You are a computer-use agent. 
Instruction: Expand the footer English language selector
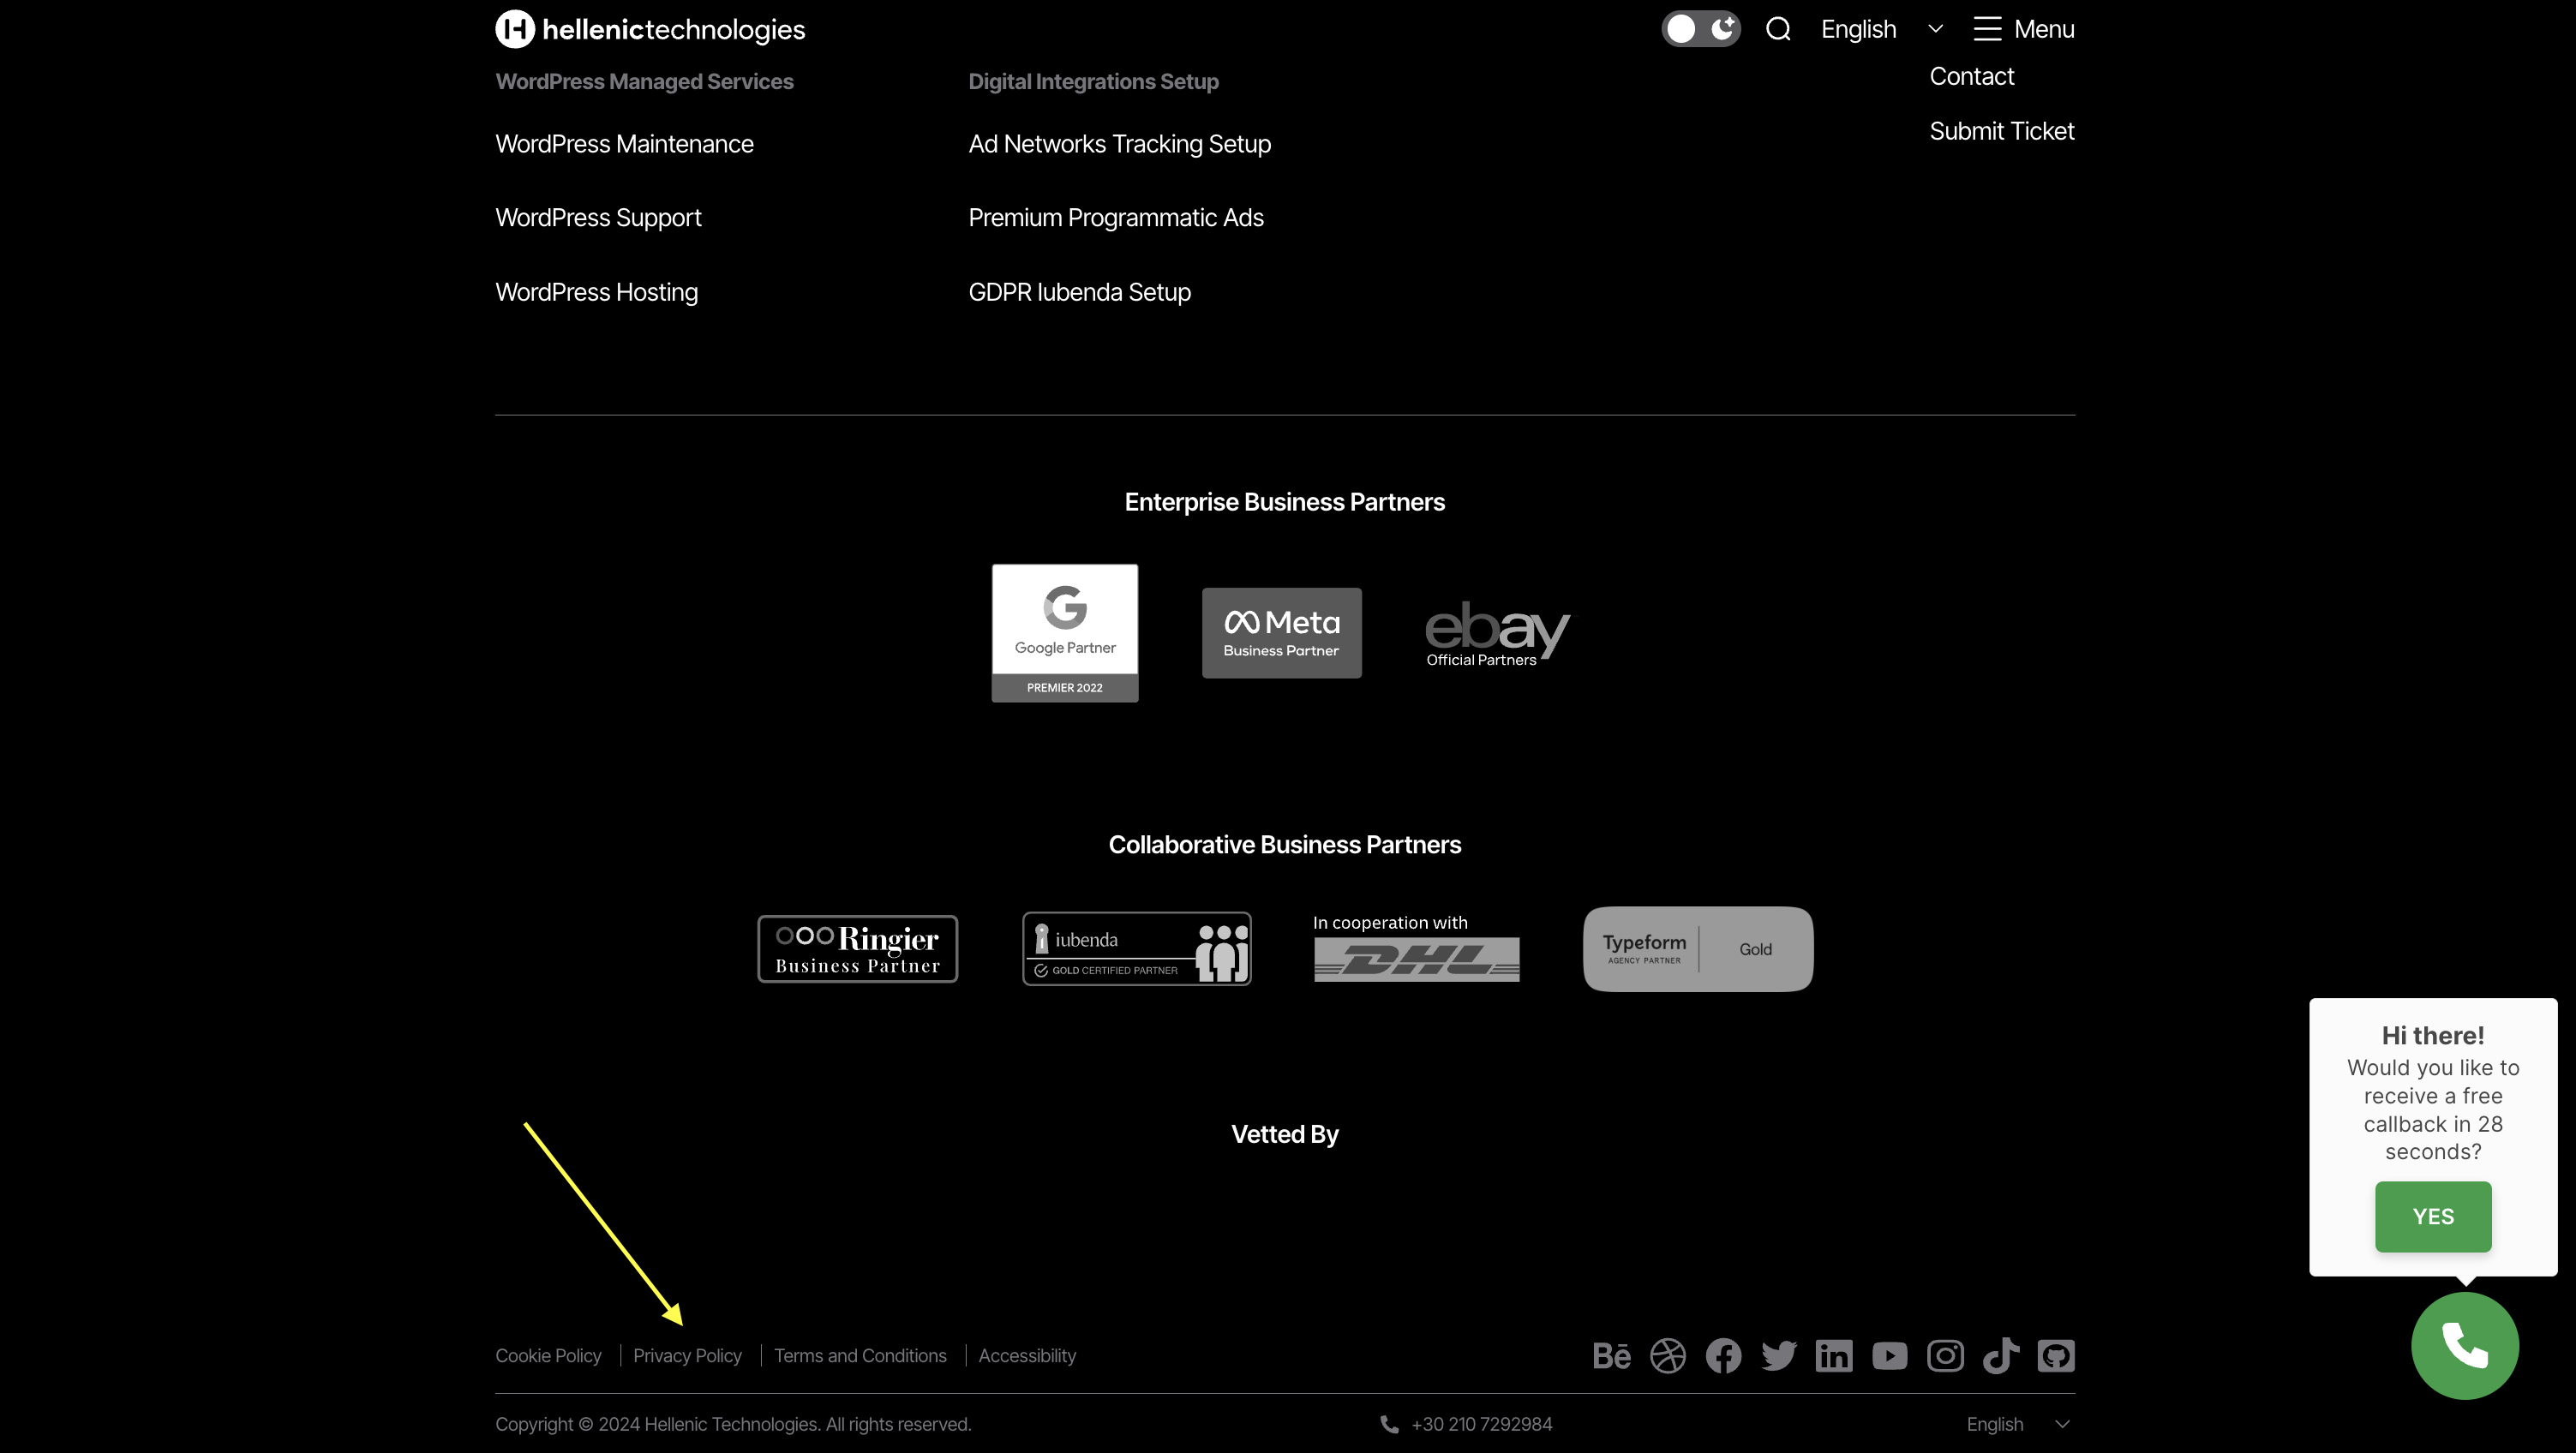pyautogui.click(x=2017, y=1424)
